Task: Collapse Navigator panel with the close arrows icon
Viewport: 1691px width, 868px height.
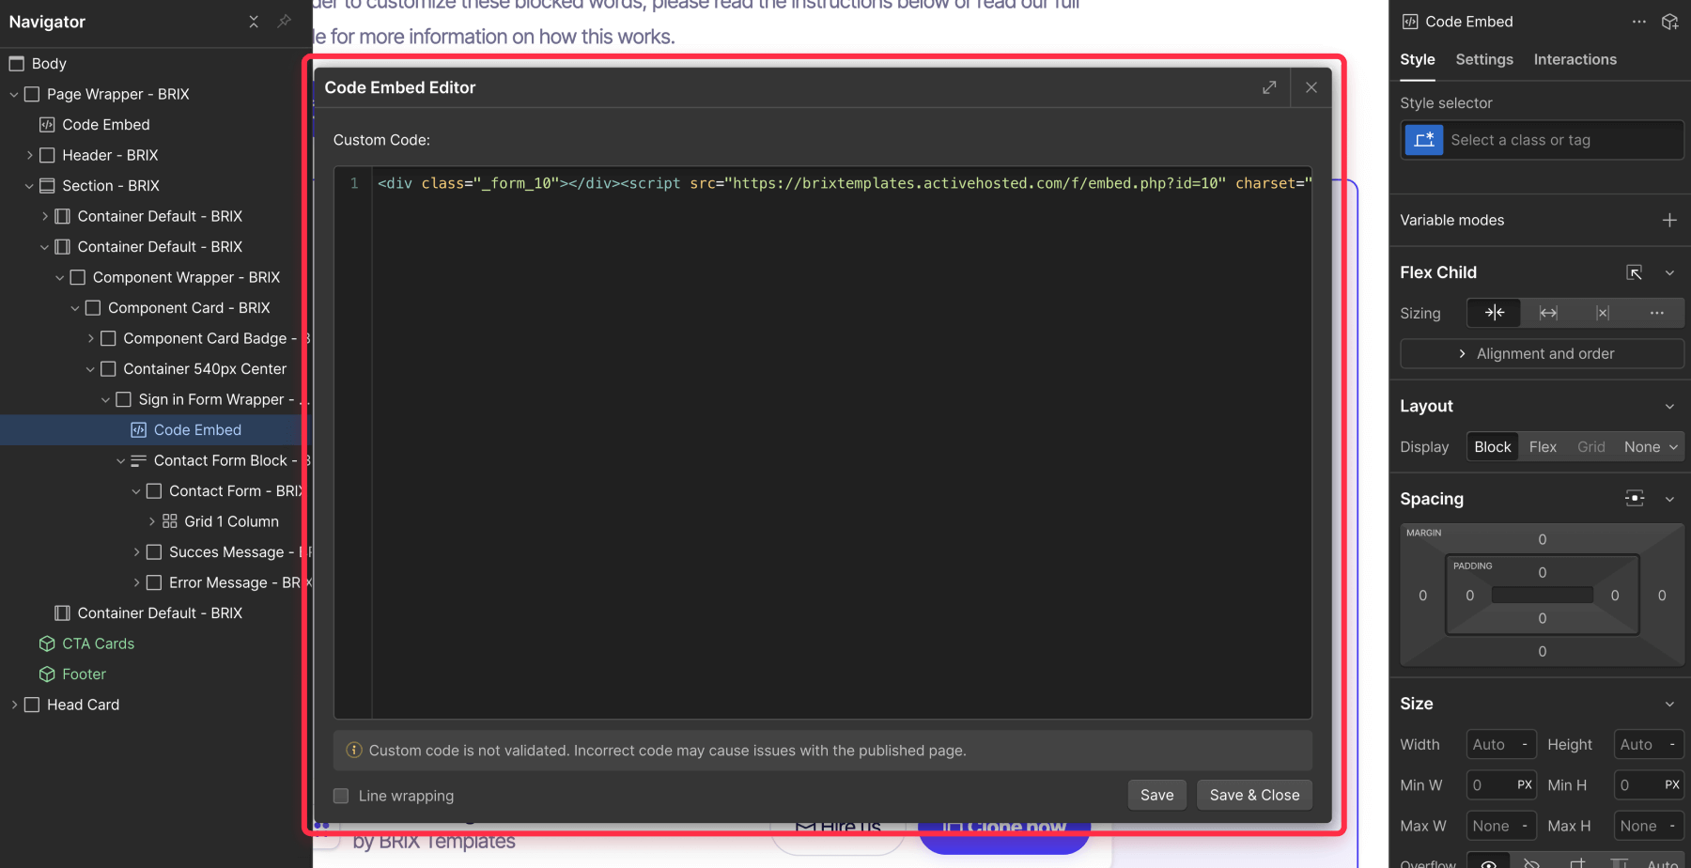Action: pos(254,22)
